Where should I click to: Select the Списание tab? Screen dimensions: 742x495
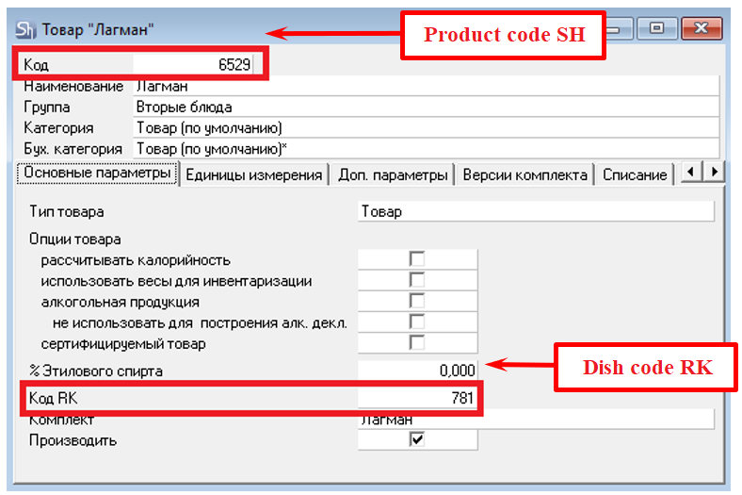coord(635,174)
